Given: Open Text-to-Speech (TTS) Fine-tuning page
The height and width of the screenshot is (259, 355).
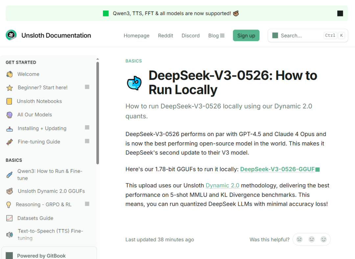Looking at the screenshot, I should click(51, 235).
